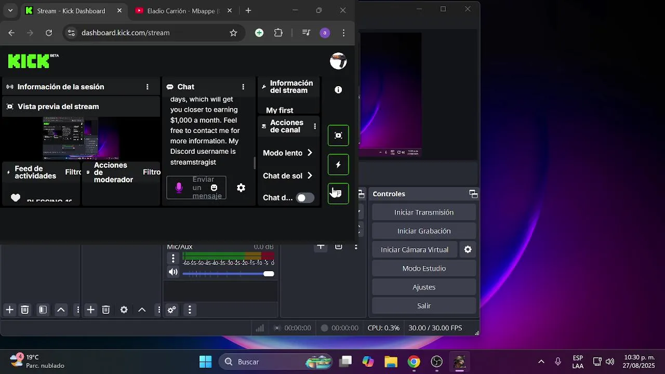The width and height of the screenshot is (665, 374).
Task: Open scene filters icon in OBS
Action: click(x=43, y=310)
